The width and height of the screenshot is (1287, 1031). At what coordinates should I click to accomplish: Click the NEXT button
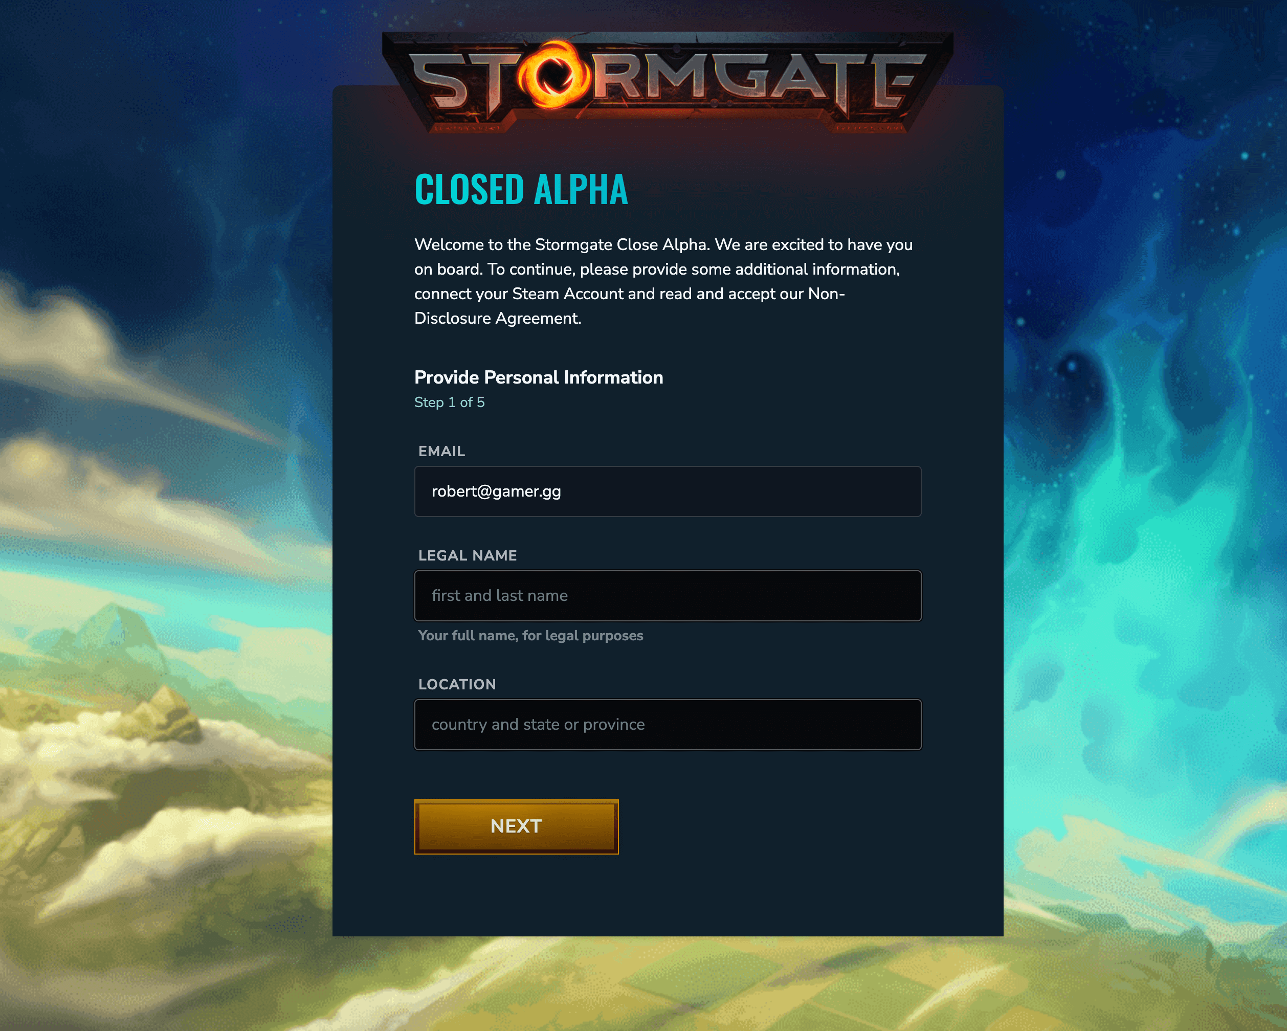coord(516,826)
